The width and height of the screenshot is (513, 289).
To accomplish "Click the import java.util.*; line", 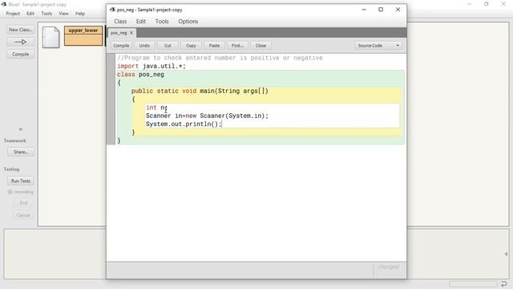I will pos(151,66).
